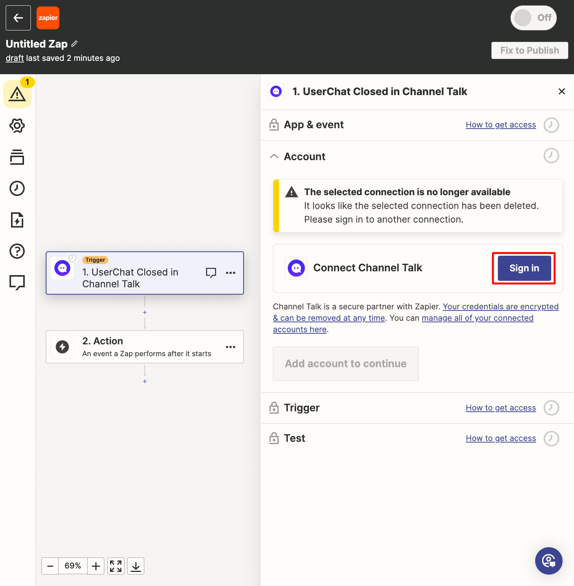This screenshot has height=586, width=574.
Task: Open Zap history clock icon in sidebar
Action: 17,188
